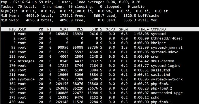Click PID 93 in the process list
Viewport: 199px width, 104px height.
coord(13,48)
